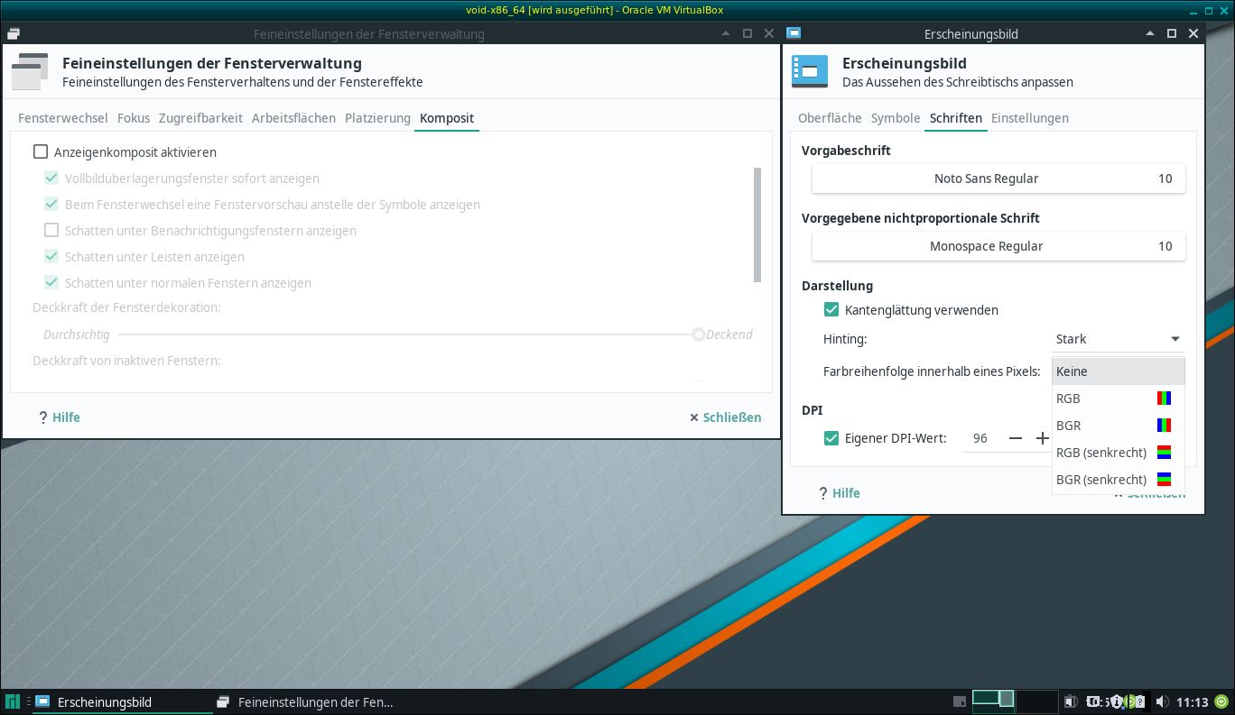Click the show desktop icon in panel
The width and height of the screenshot is (1235, 715).
click(x=960, y=701)
